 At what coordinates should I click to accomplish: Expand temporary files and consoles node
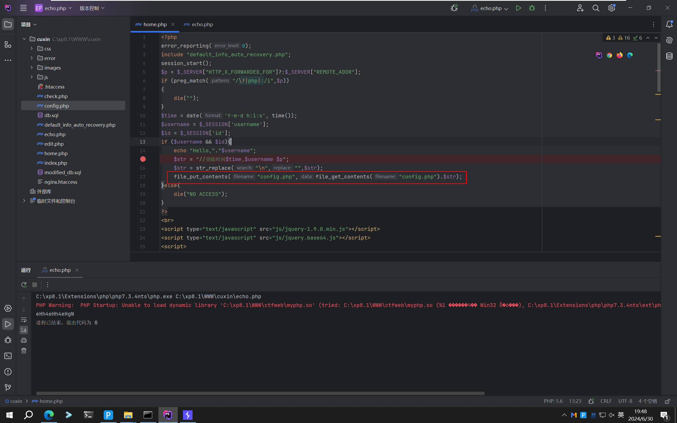[24, 201]
